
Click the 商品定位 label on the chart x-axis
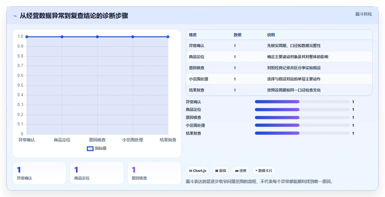pyautogui.click(x=62, y=140)
